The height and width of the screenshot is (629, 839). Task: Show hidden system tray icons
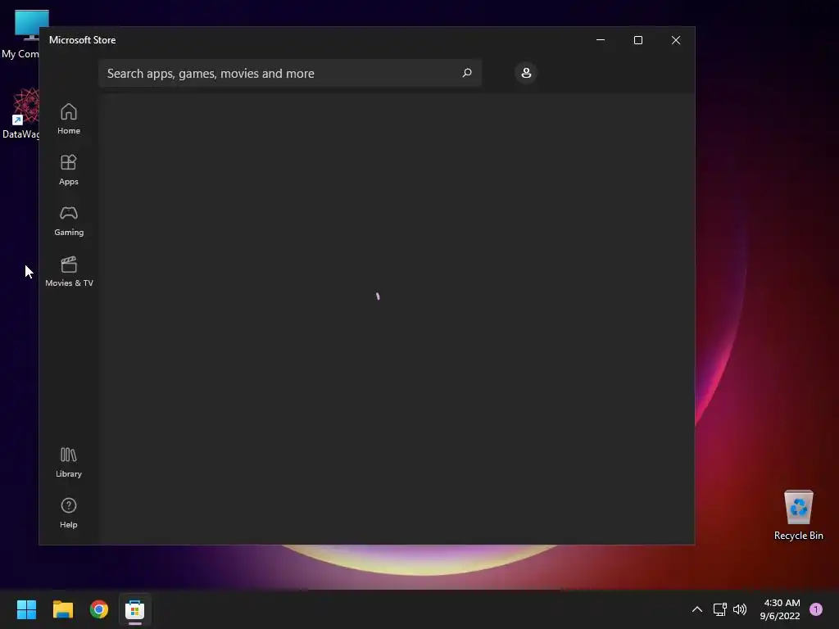click(x=696, y=609)
